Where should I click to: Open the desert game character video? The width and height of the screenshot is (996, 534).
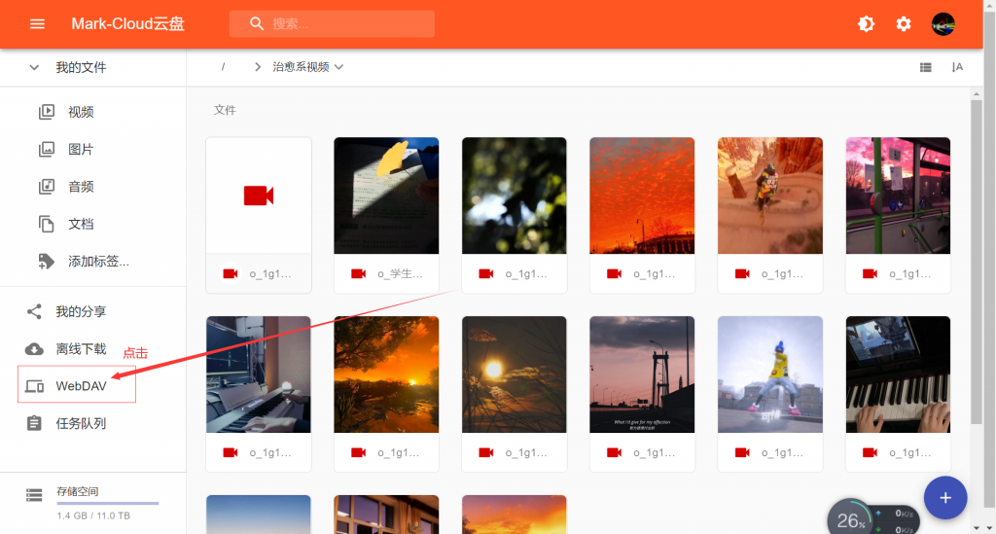(x=770, y=196)
